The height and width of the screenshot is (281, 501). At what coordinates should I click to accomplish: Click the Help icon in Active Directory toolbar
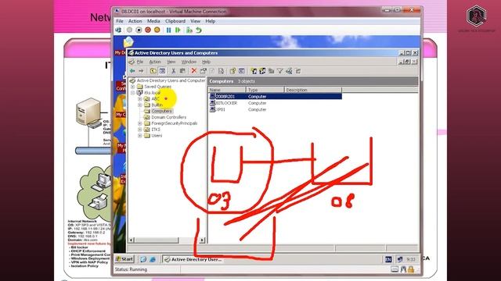point(232,71)
